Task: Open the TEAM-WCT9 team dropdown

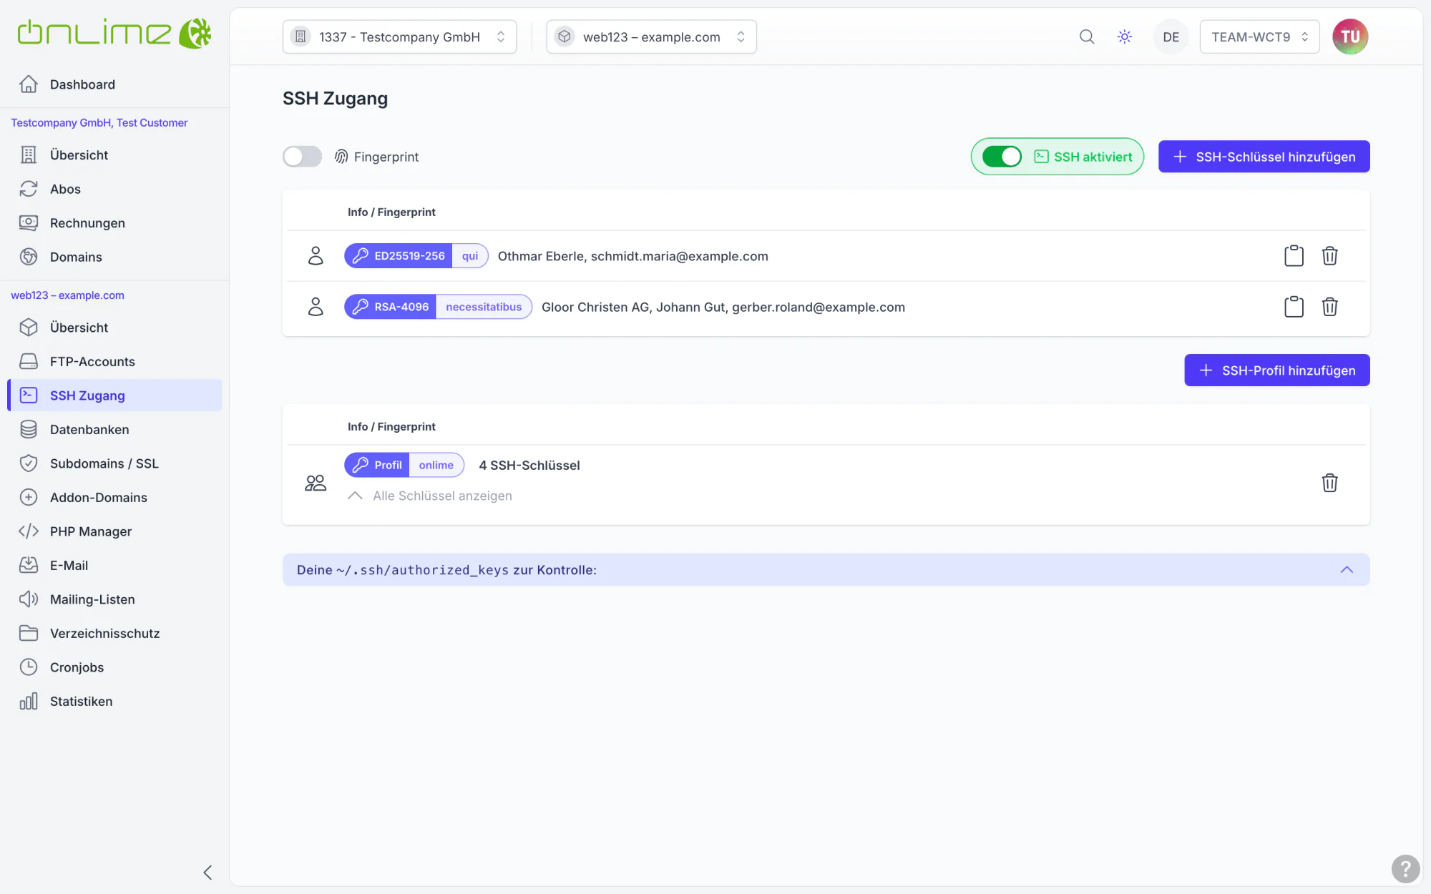Action: coord(1259,36)
